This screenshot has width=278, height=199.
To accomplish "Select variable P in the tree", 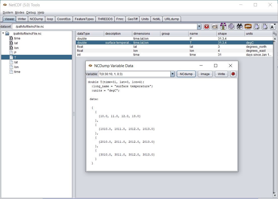I will (x=15, y=53).
